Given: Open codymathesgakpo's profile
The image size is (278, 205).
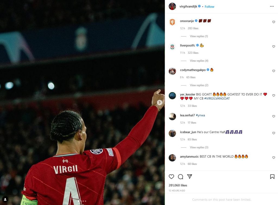Looking at the screenshot, I should (193, 70).
